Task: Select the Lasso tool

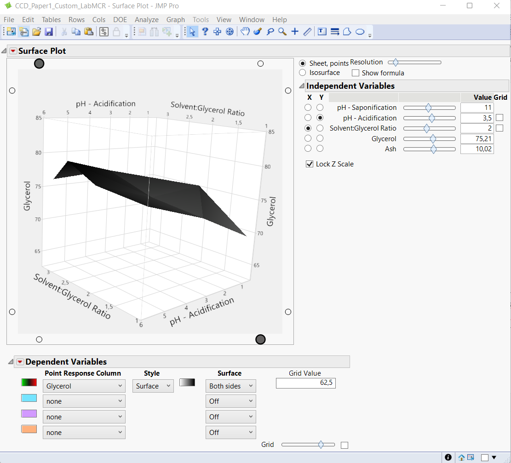Action: click(x=270, y=31)
